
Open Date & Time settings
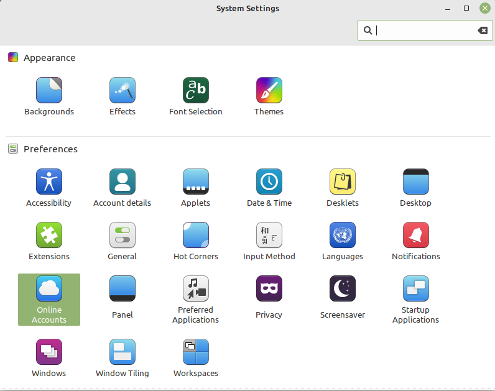pyautogui.click(x=269, y=182)
